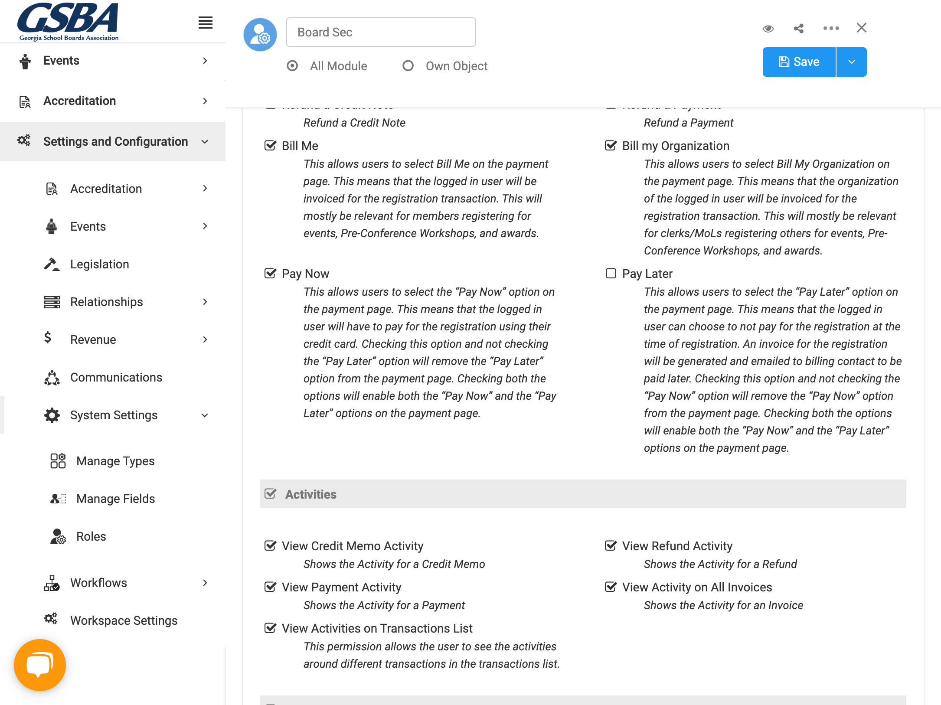The image size is (941, 705).
Task: Select the Own Object radio button
Action: [408, 66]
